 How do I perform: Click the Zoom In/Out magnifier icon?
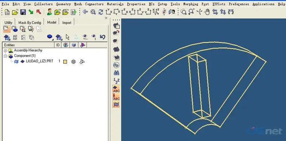tap(191, 12)
